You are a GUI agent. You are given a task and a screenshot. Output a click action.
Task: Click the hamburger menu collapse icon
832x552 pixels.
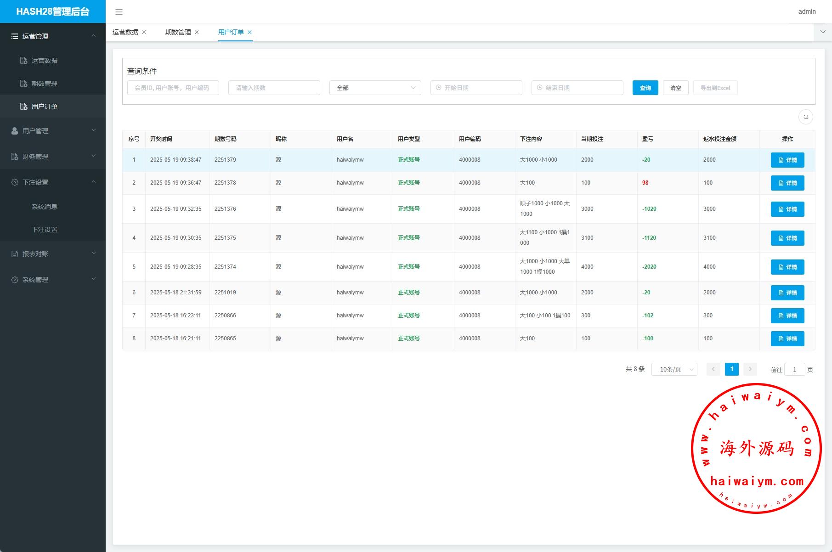click(x=119, y=12)
